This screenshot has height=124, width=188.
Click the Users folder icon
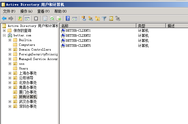[15, 68]
